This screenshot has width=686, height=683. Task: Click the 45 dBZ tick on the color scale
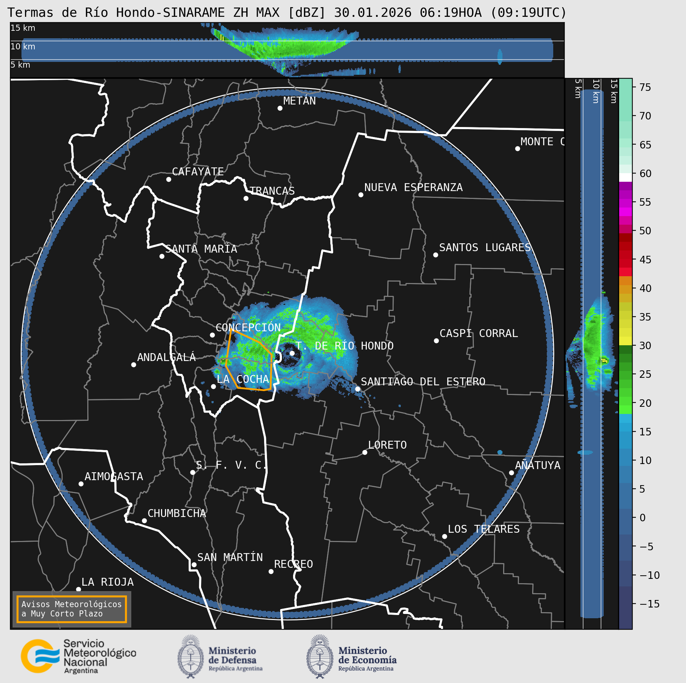pyautogui.click(x=645, y=260)
